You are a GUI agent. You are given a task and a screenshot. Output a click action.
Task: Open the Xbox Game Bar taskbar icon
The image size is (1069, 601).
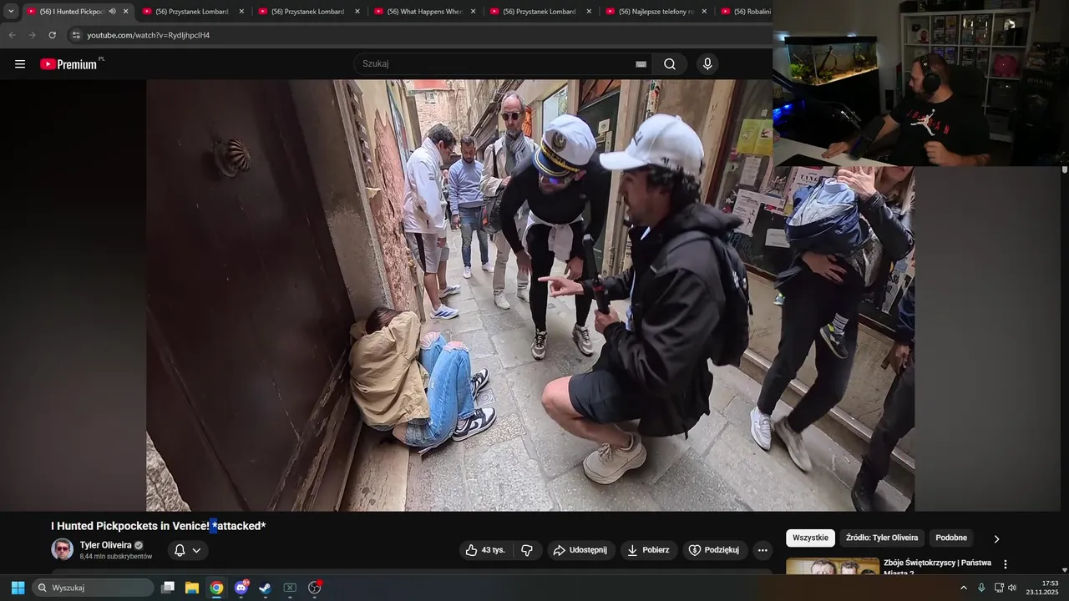(290, 588)
